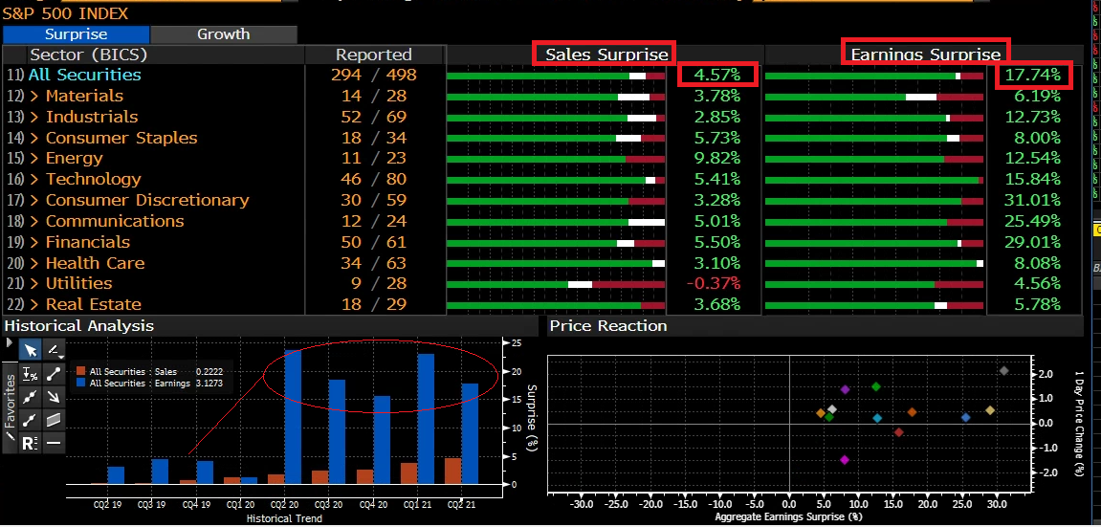This screenshot has width=1101, height=527.
Task: Click the R regression tool icon
Action: tap(30, 442)
